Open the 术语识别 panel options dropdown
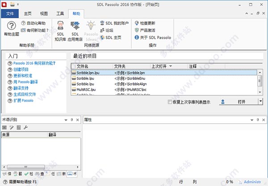Screen dimensions: 268x186 tap(66, 120)
